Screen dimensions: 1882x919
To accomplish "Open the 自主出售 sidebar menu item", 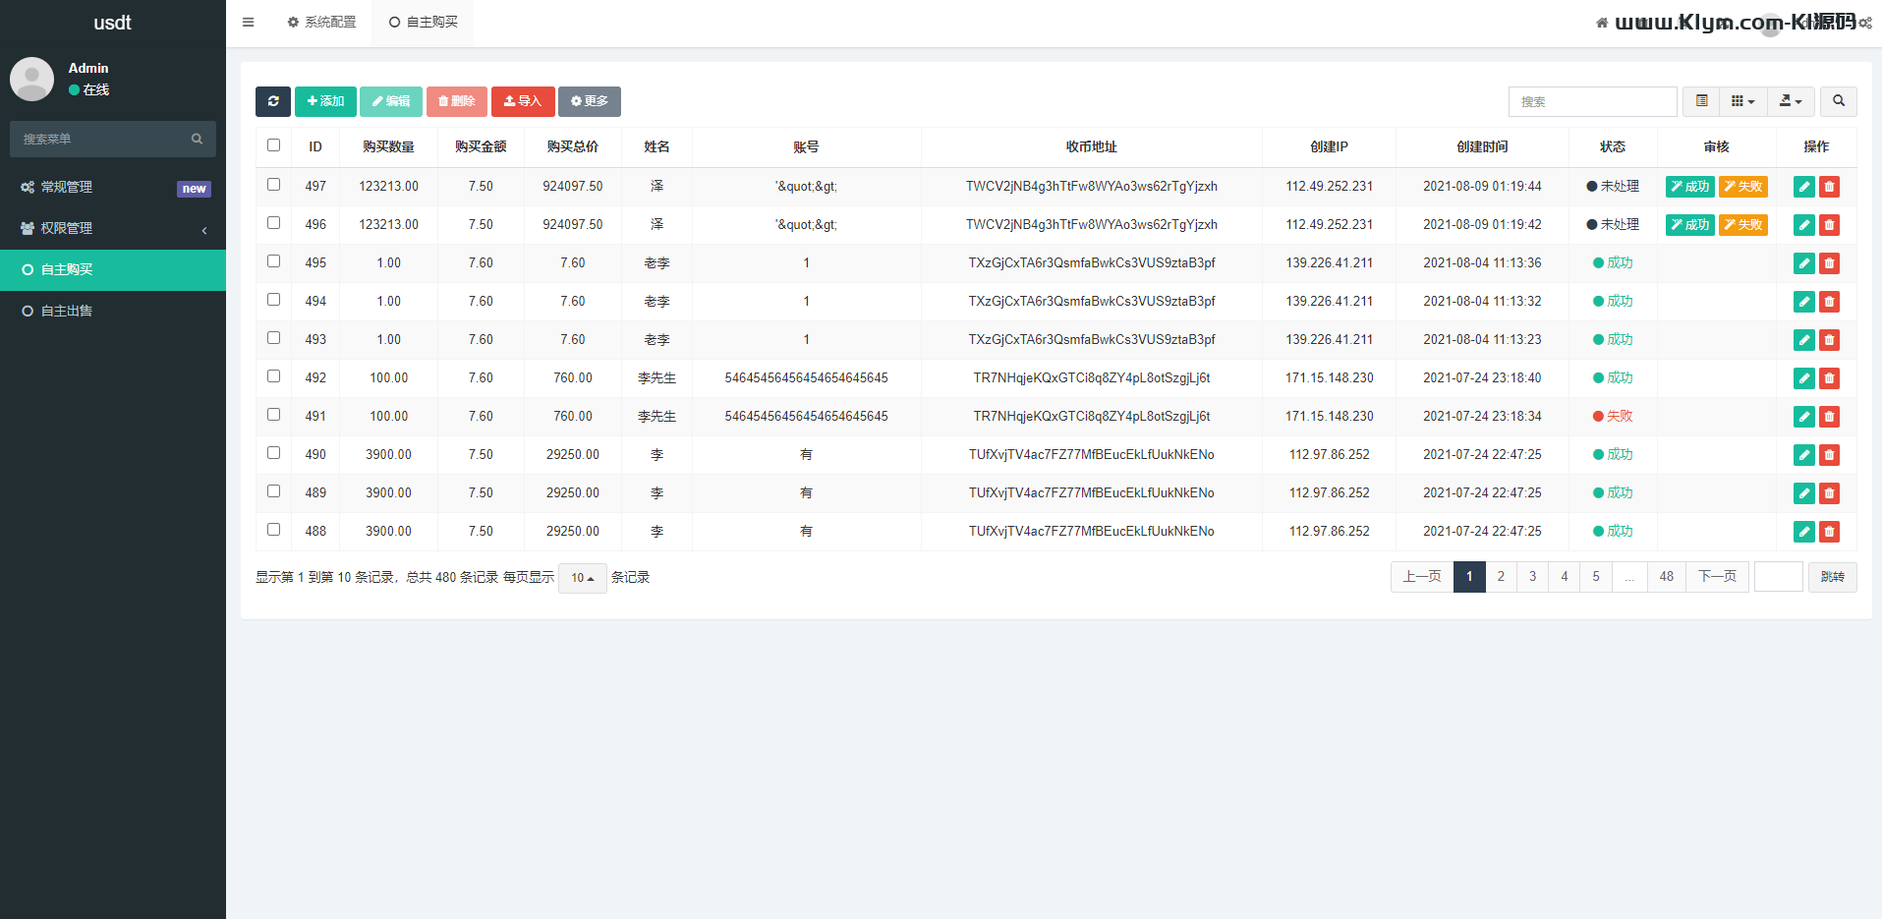I will point(67,311).
